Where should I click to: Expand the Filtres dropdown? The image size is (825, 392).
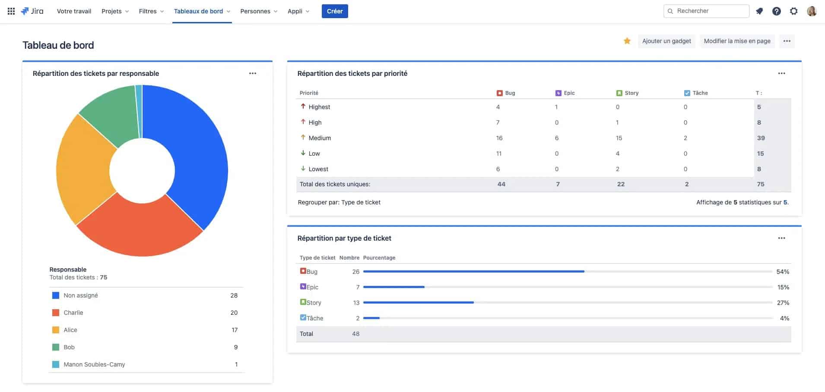tap(151, 11)
